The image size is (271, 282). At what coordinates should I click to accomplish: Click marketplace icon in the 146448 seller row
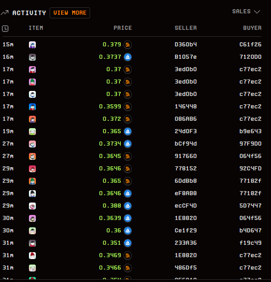[128, 107]
